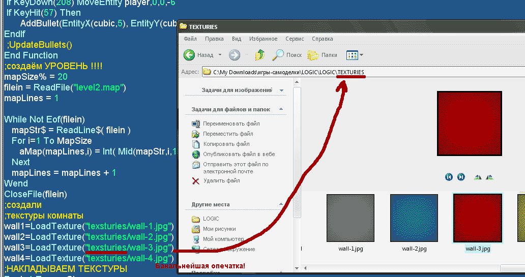
Task: Click the Copy file (Копировать файл) link
Action: (x=226, y=144)
